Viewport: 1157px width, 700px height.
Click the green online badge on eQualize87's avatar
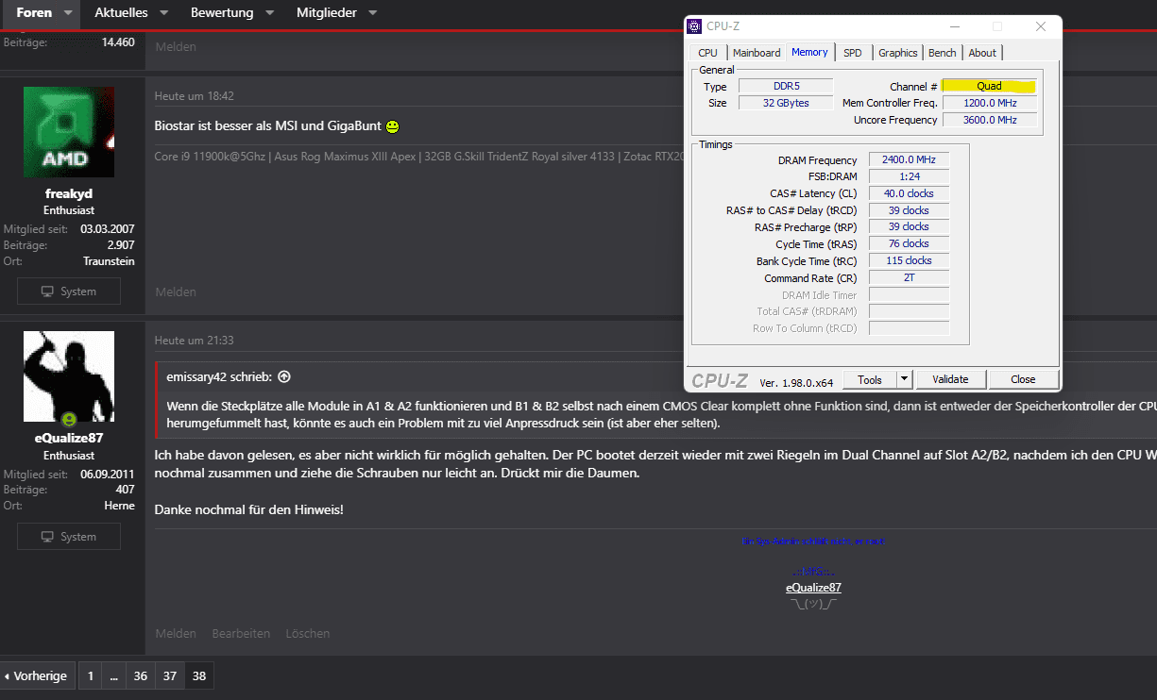click(x=68, y=418)
